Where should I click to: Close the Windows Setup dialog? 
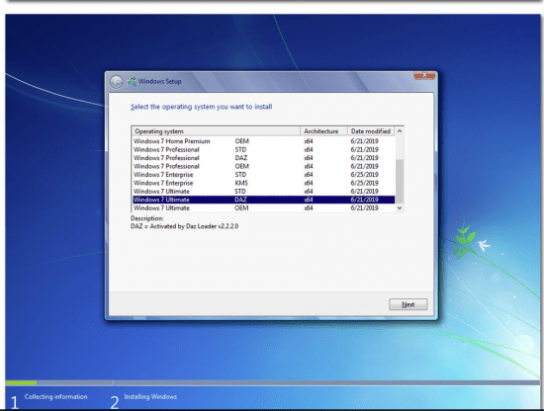point(424,75)
